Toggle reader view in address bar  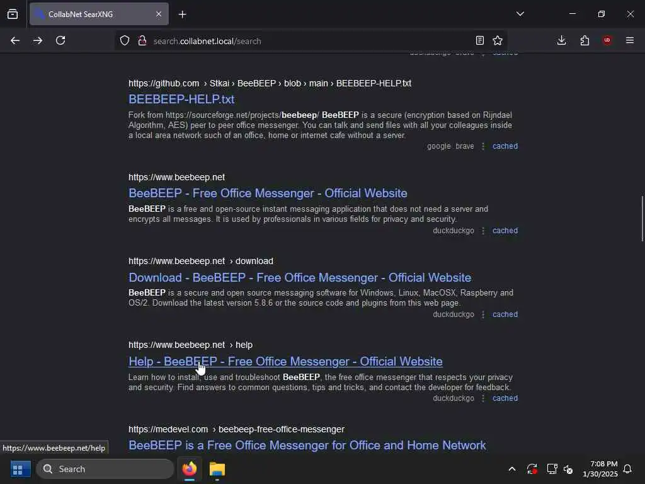point(479,40)
